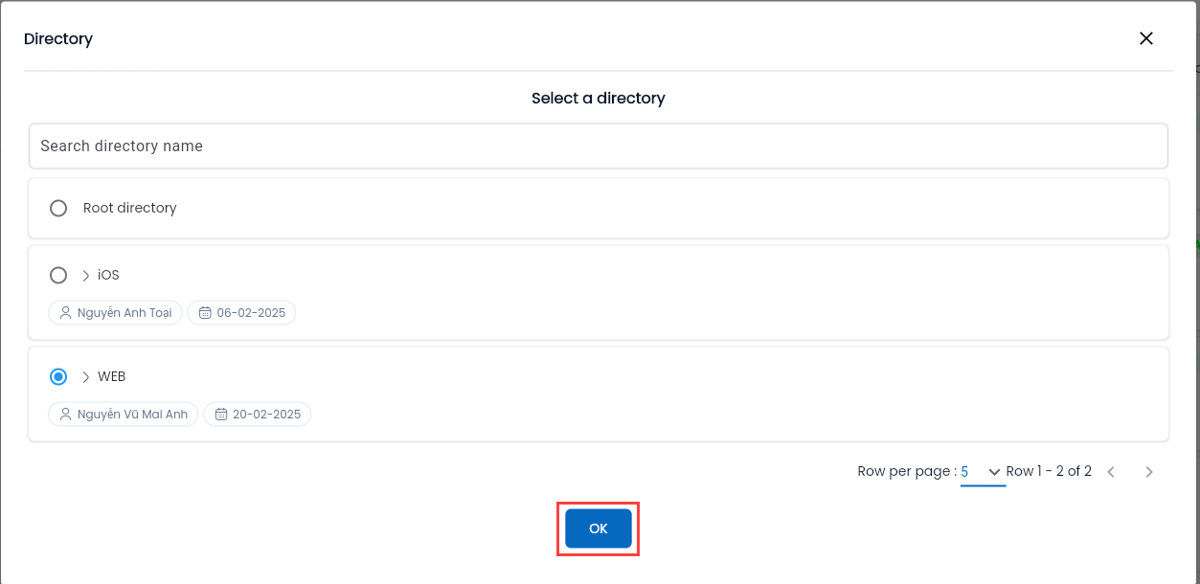Click the calendar icon beside 06-02-2025
Image resolution: width=1200 pixels, height=584 pixels.
coord(205,313)
